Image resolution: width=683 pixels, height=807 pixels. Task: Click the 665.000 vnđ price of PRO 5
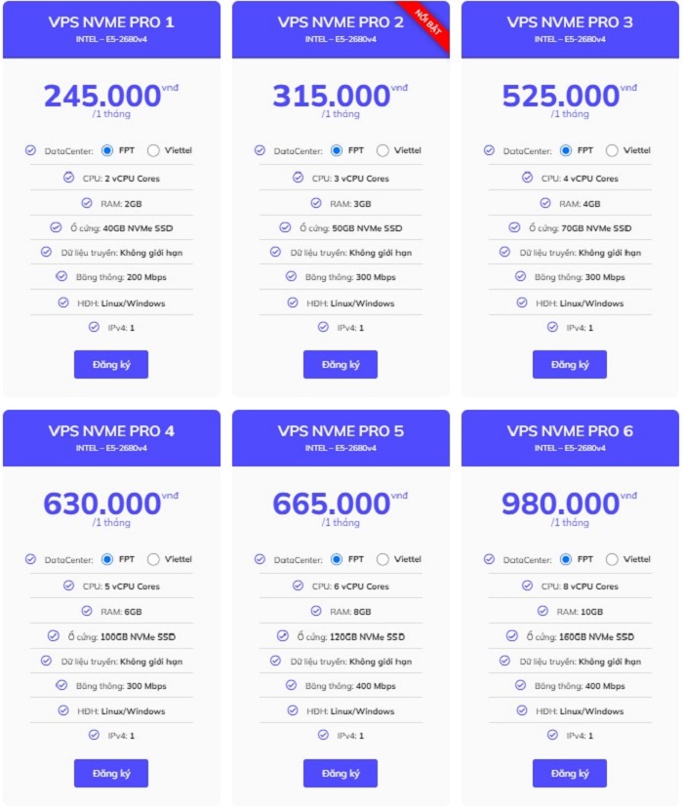click(340, 504)
